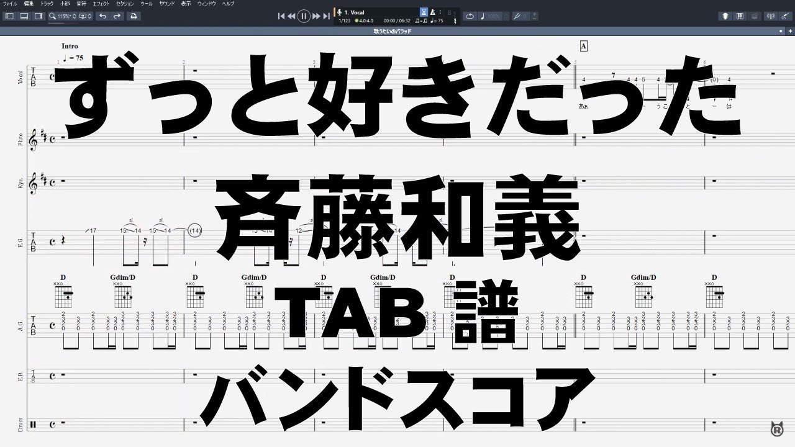The height and width of the screenshot is (447, 795).
Task: Show the guitar fretboard view
Action: 725,16
